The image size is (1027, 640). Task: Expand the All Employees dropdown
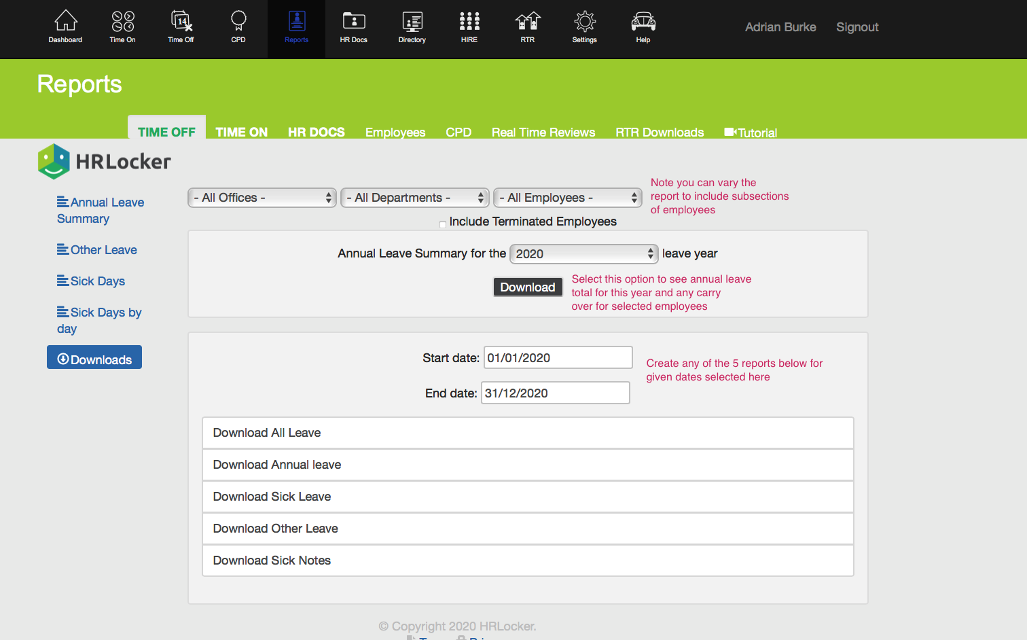567,198
